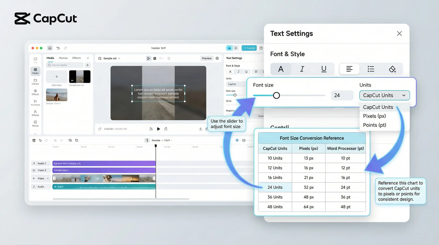Image resolution: width=439 pixels, height=245 pixels.
Task: Click the timeline horizontal scrollbar
Action: (121, 199)
